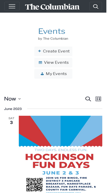Viewport: 108px width, 193px height.
Task: Open the hamburger navigation menu
Action: click(x=12, y=6)
